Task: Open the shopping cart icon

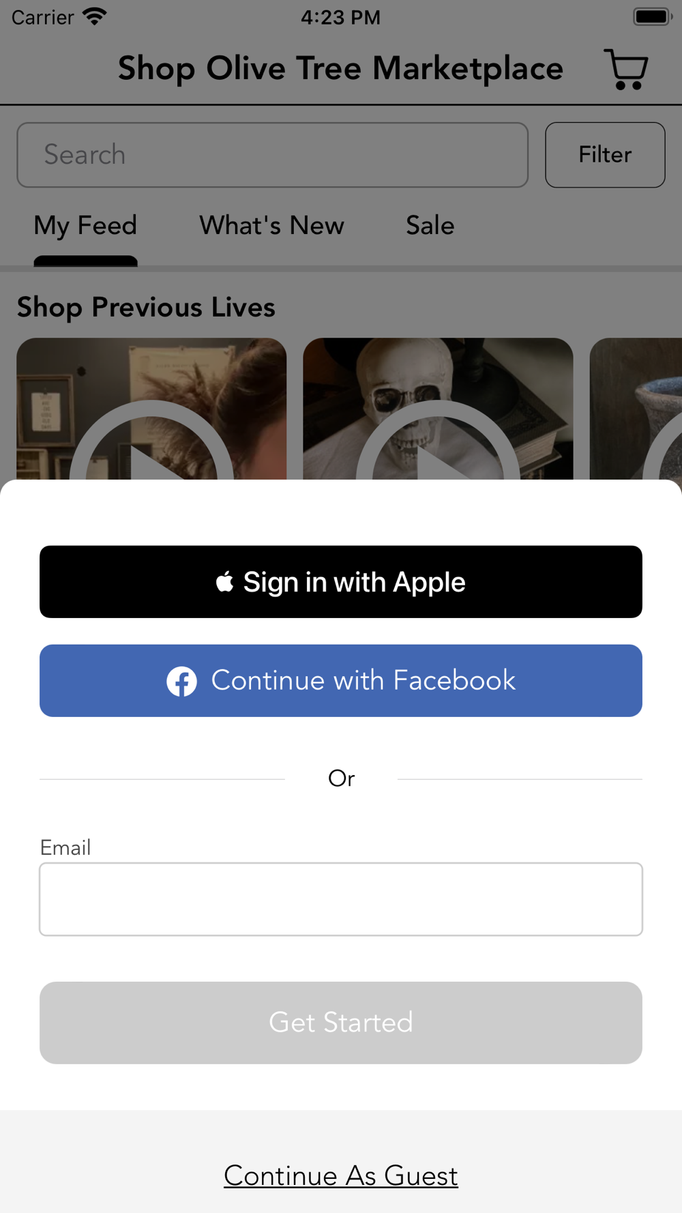Action: coord(625,69)
